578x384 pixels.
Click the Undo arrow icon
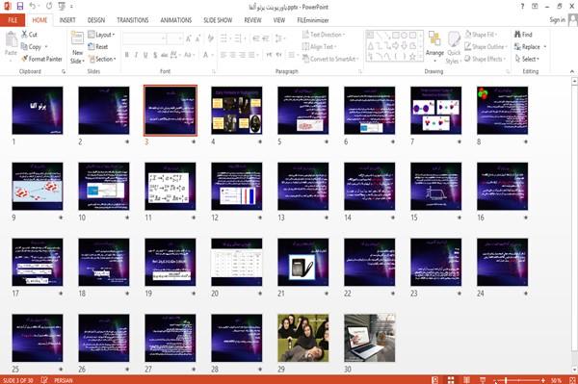tap(32, 7)
